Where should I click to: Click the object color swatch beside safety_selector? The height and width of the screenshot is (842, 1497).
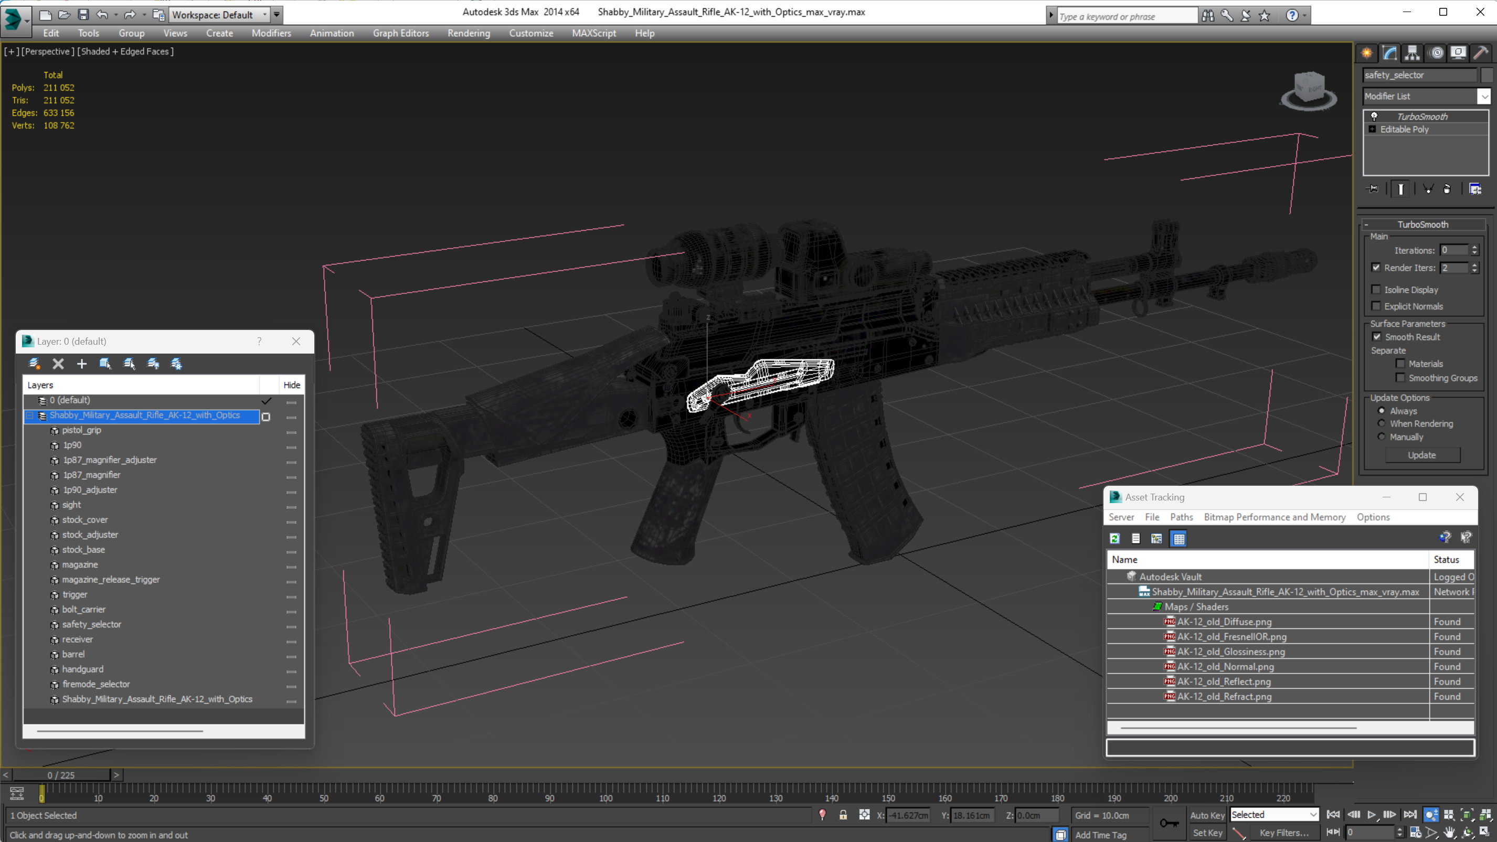1486,75
